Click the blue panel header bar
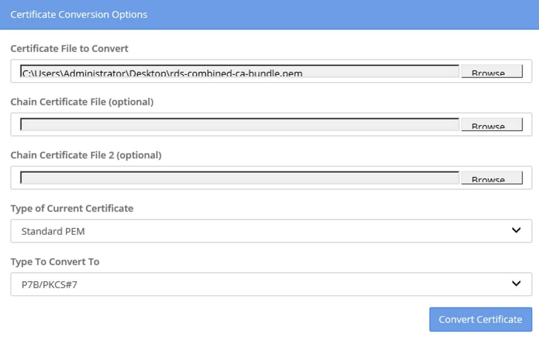The image size is (539, 351). (x=269, y=15)
